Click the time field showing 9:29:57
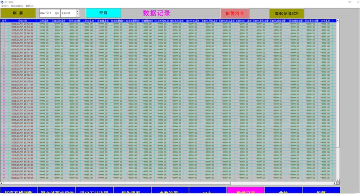 tap(68, 13)
